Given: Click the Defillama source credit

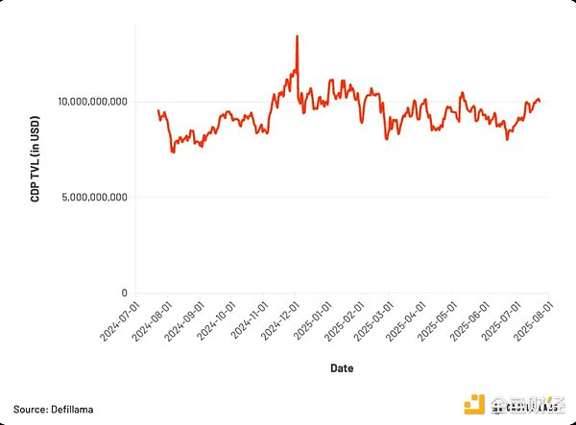Looking at the screenshot, I should pyautogui.click(x=53, y=409).
